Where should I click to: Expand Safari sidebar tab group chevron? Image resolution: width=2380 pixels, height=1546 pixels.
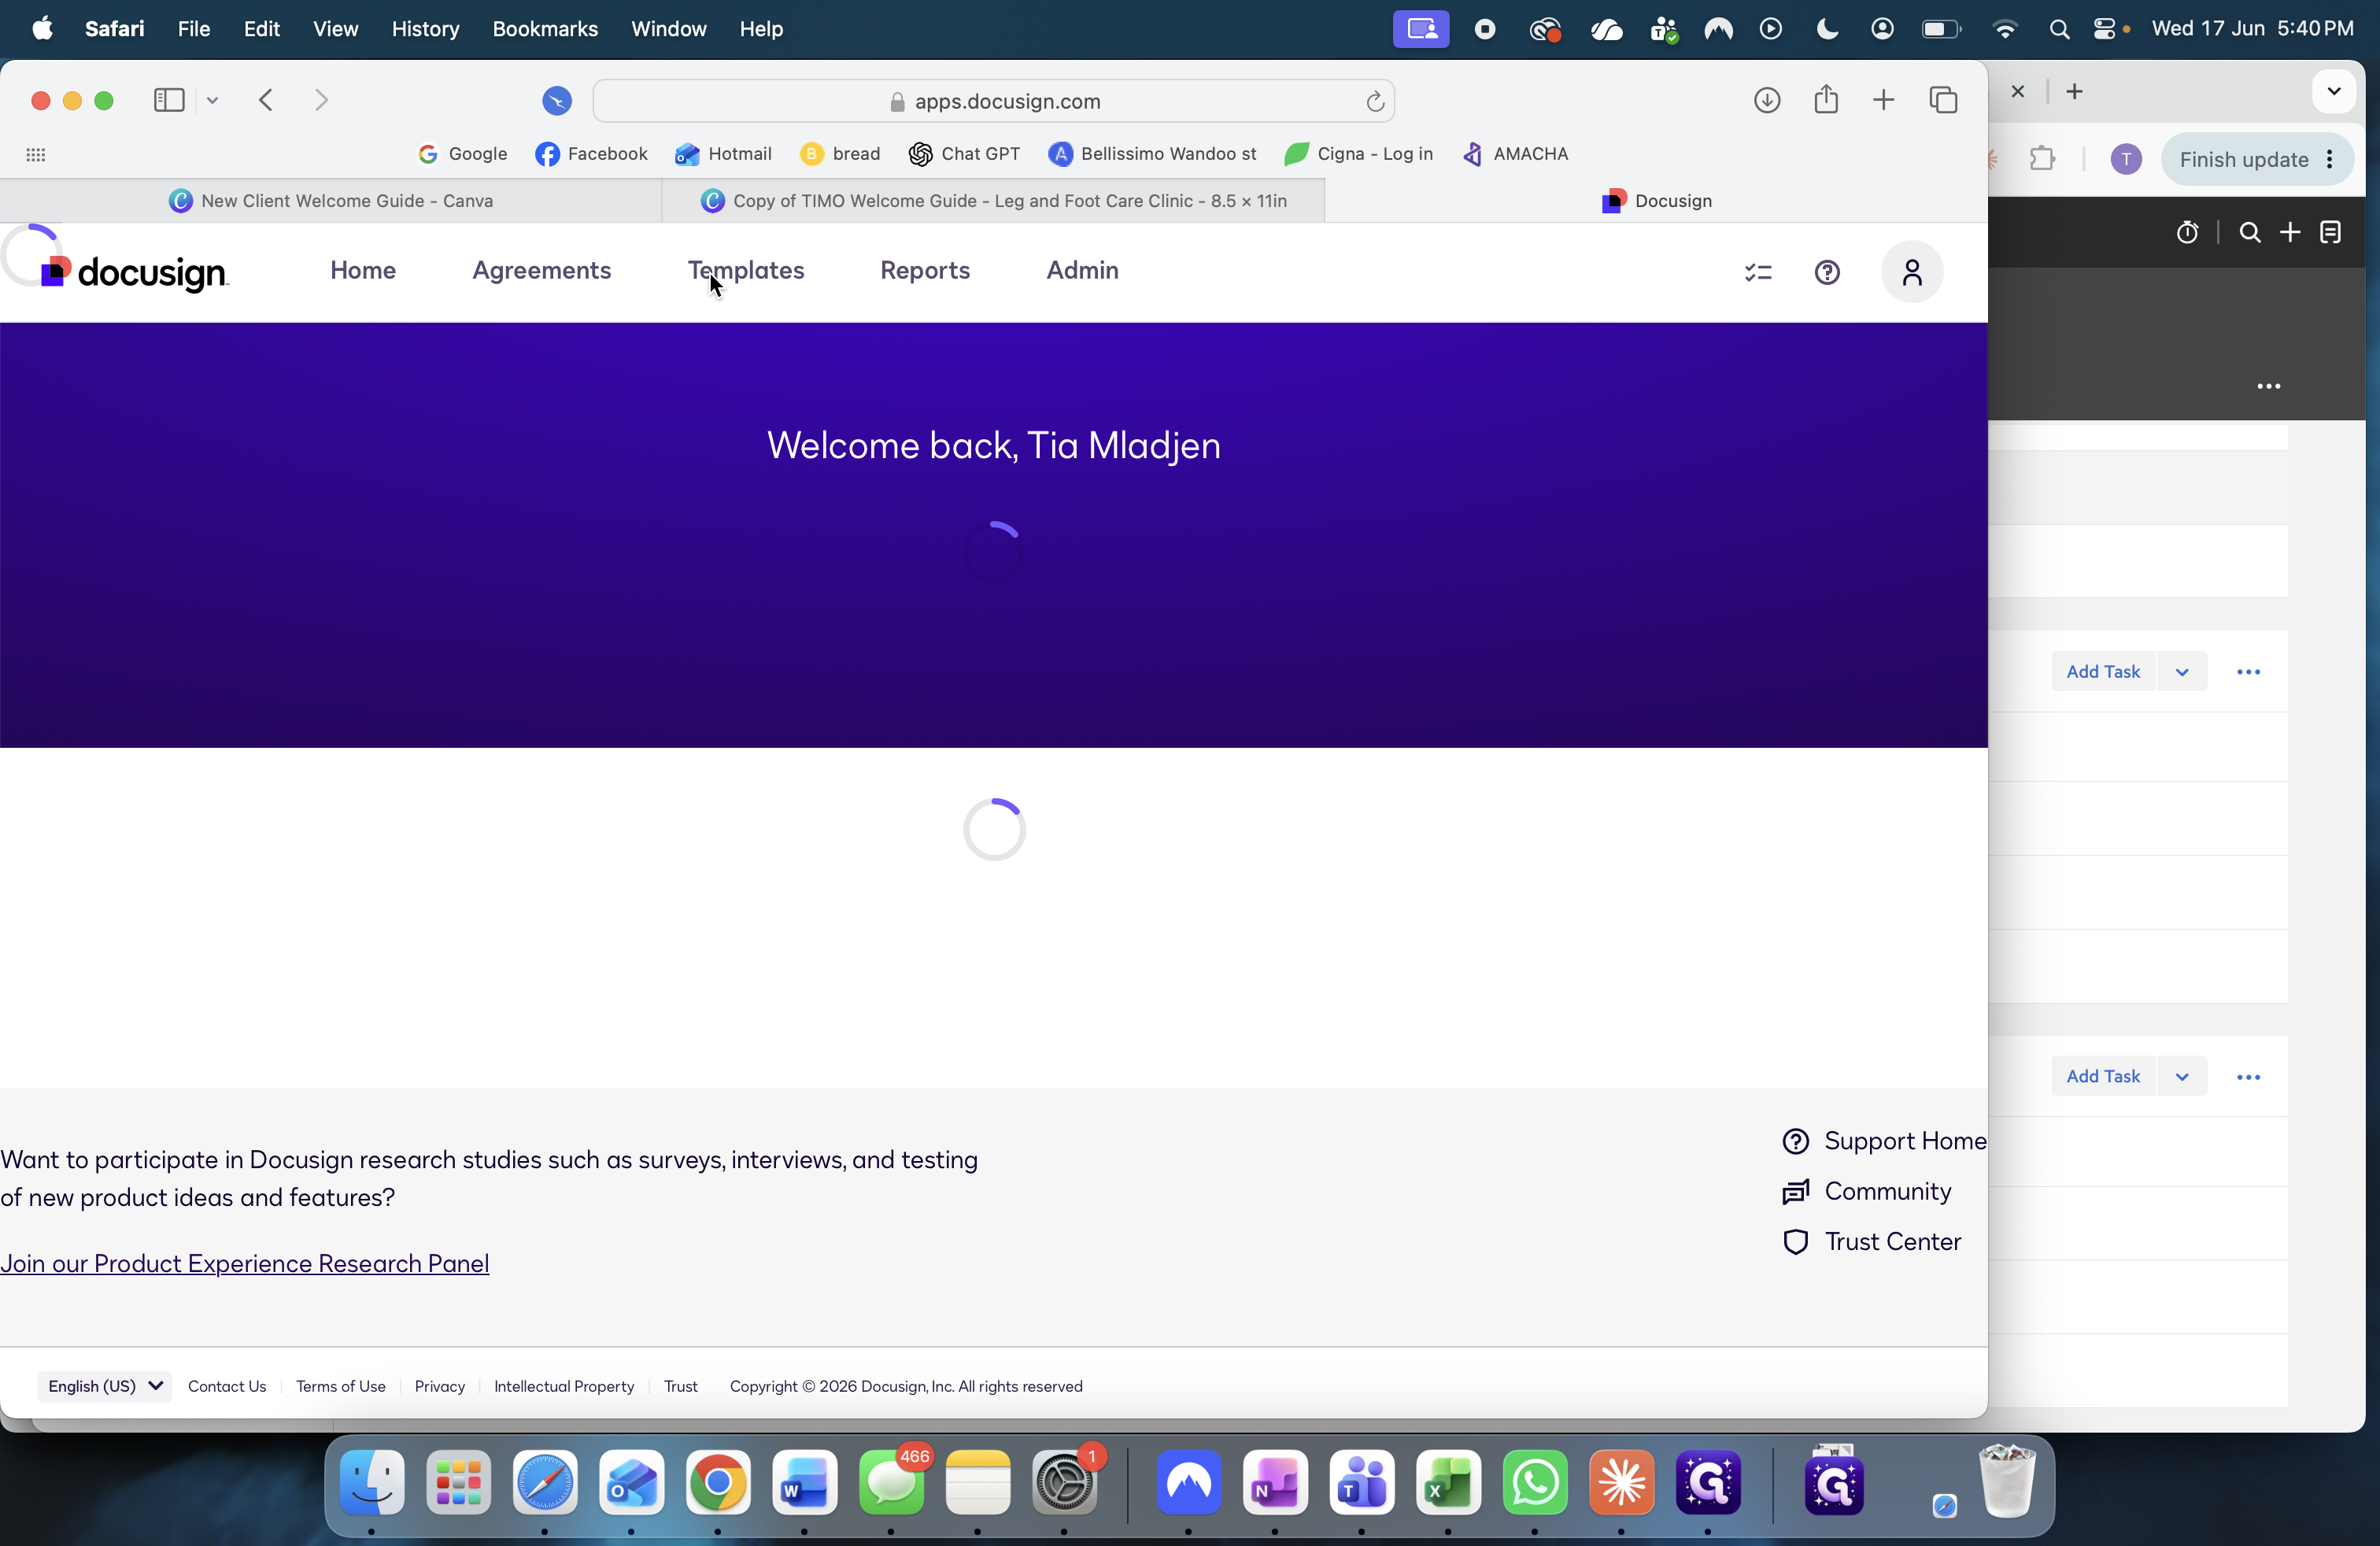[212, 100]
